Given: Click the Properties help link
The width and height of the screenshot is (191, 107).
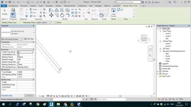Looking at the screenshot, I should tap(7, 95).
